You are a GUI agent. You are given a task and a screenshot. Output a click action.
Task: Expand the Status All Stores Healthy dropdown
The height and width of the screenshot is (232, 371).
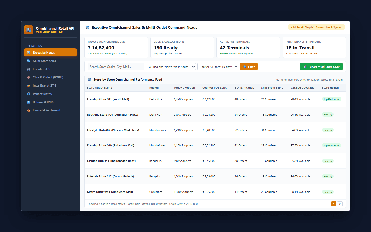click(x=218, y=67)
